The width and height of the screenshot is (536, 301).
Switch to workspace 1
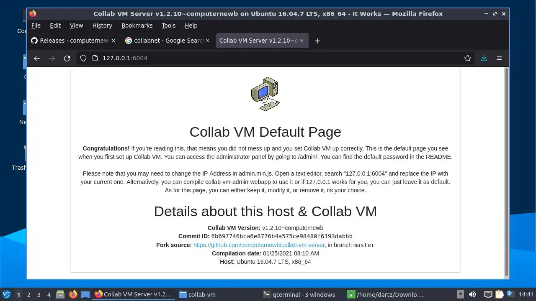(18, 295)
